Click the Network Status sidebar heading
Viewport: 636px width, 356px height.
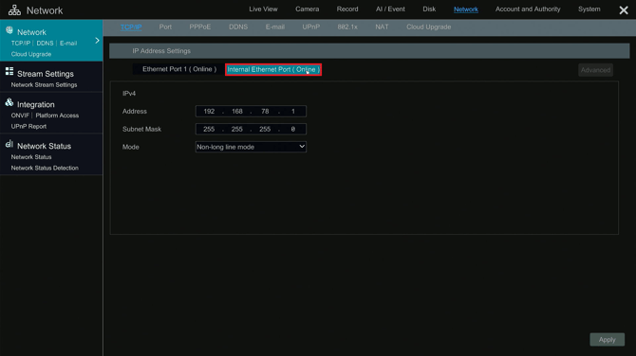[44, 146]
